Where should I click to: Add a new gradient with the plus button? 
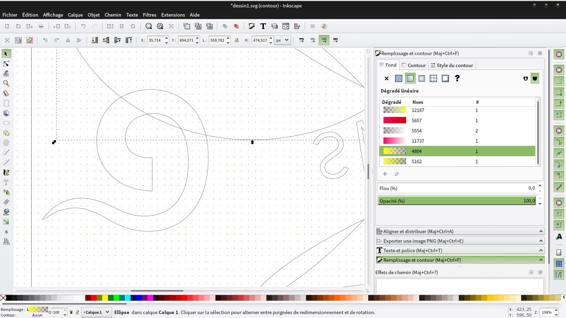click(385, 174)
